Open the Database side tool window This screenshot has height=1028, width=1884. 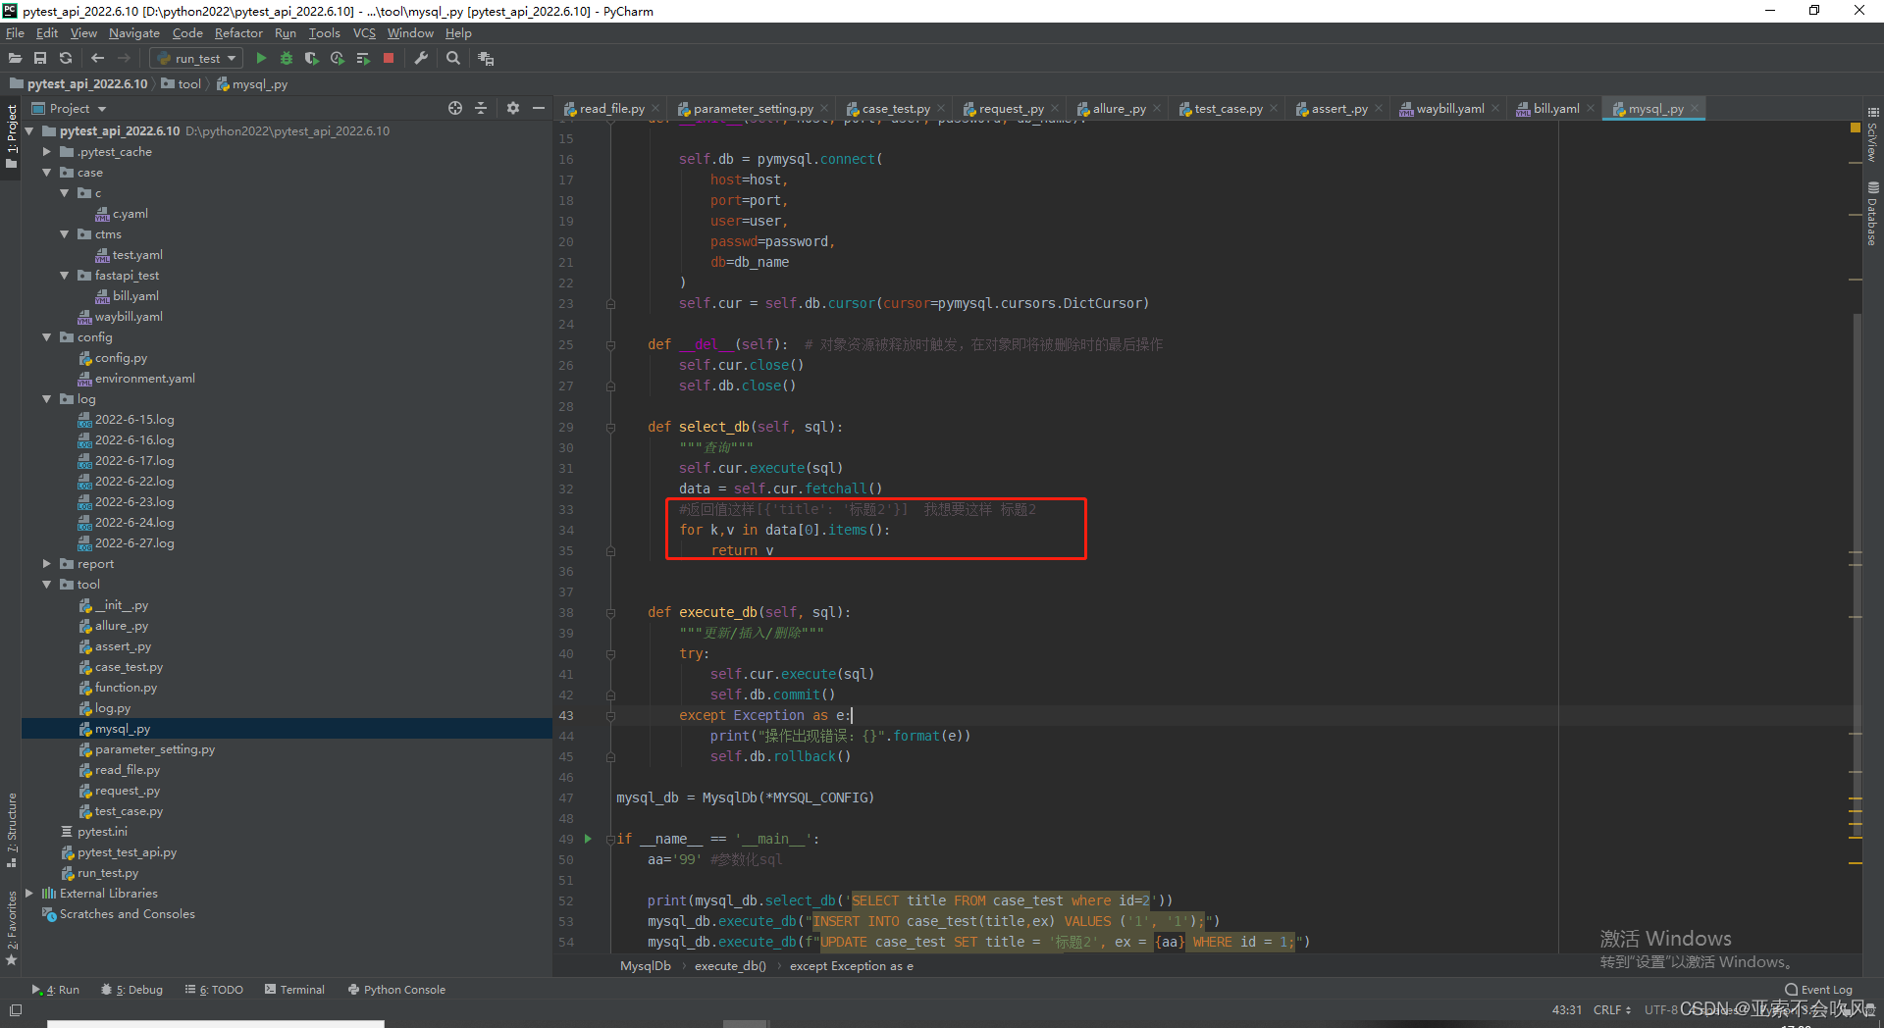point(1873,213)
